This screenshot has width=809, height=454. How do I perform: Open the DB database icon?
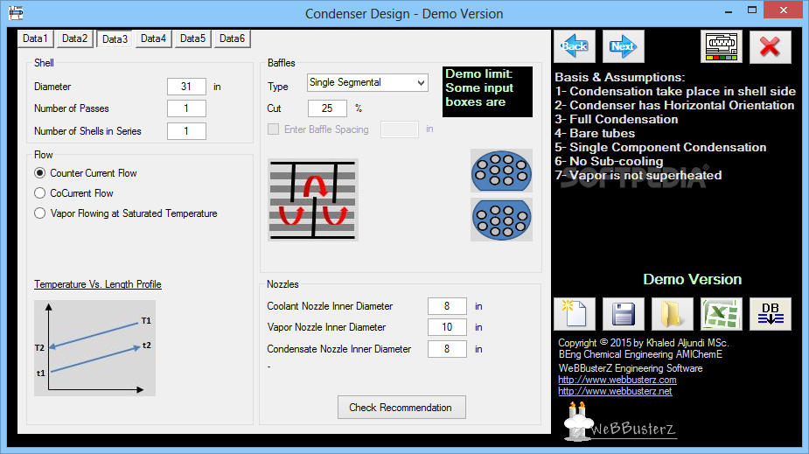point(771,314)
